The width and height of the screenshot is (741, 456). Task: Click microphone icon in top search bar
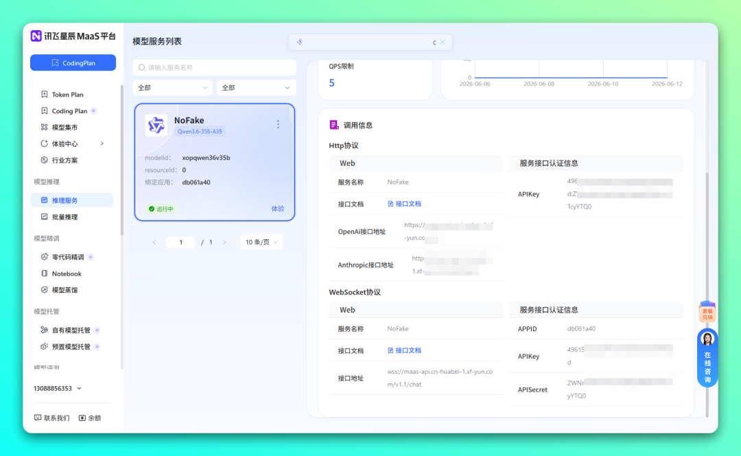point(300,42)
